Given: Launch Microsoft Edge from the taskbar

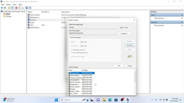Looking at the screenshot, I should [110, 100].
